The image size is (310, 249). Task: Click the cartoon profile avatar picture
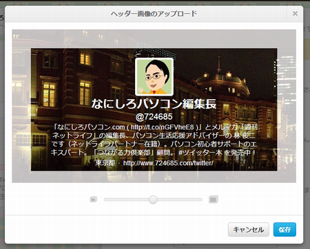(154, 77)
